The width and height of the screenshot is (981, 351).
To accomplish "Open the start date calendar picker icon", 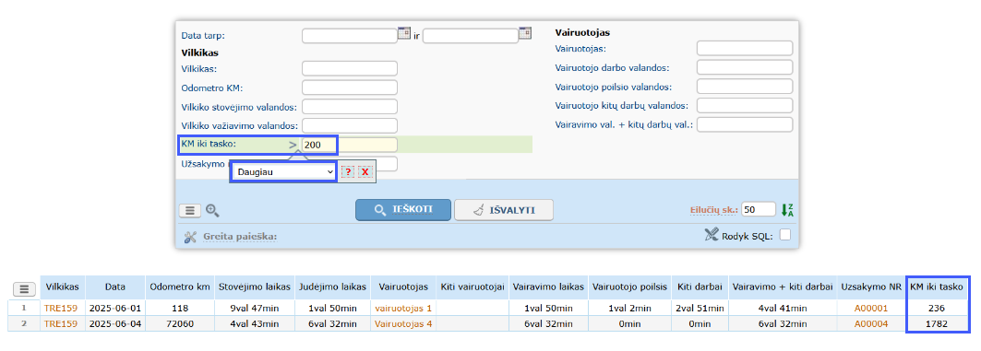I will click(x=403, y=32).
